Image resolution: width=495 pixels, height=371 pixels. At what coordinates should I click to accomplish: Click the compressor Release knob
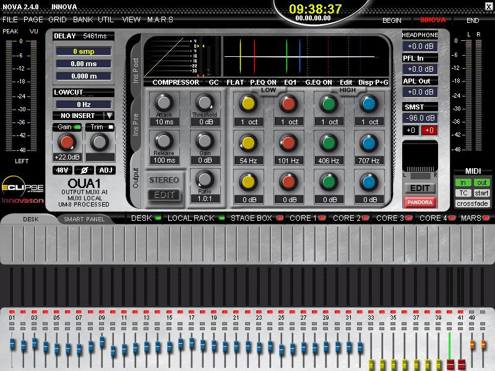(164, 141)
